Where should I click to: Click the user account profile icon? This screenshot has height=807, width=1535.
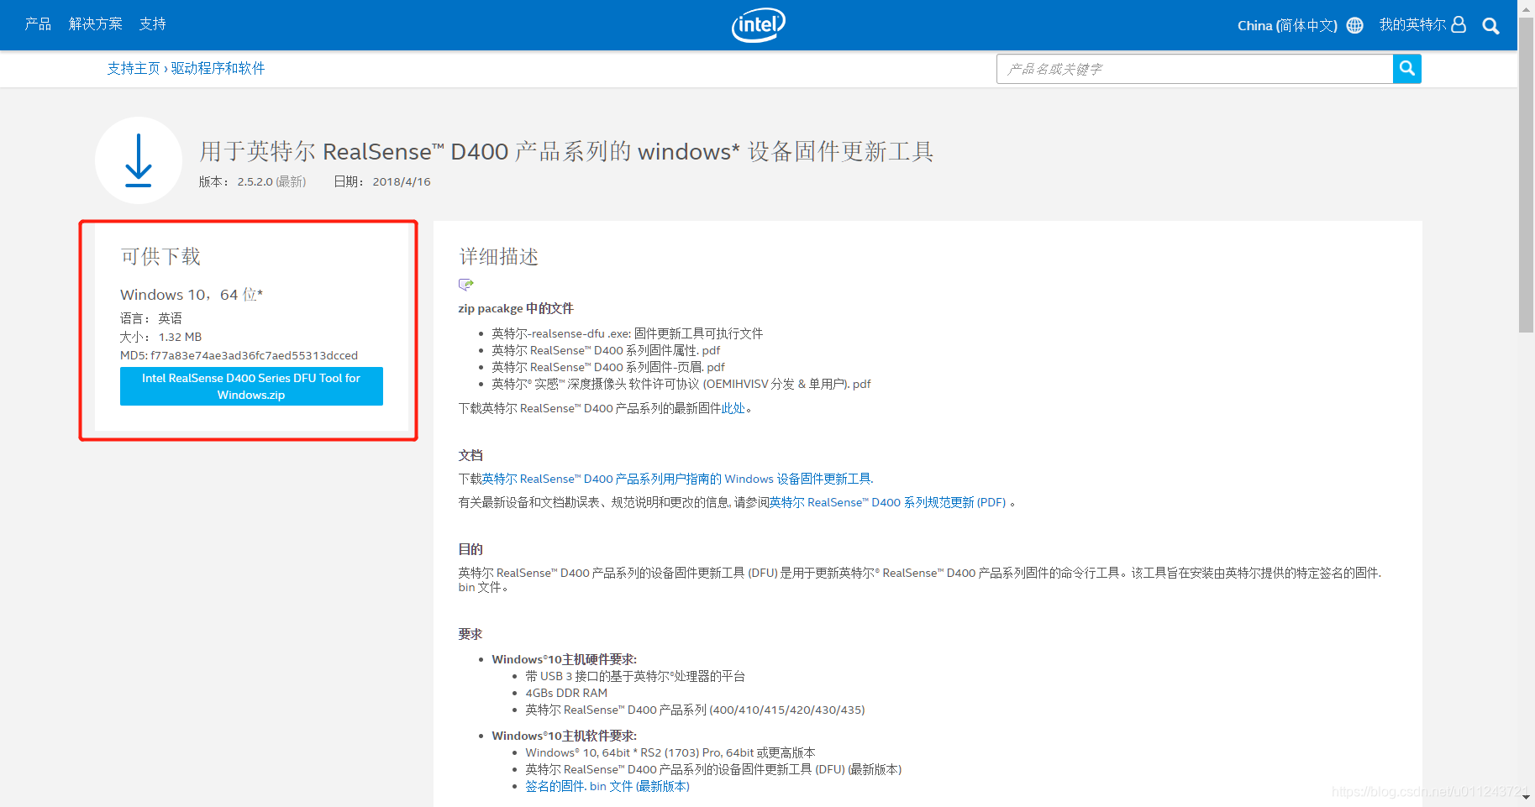pyautogui.click(x=1459, y=24)
